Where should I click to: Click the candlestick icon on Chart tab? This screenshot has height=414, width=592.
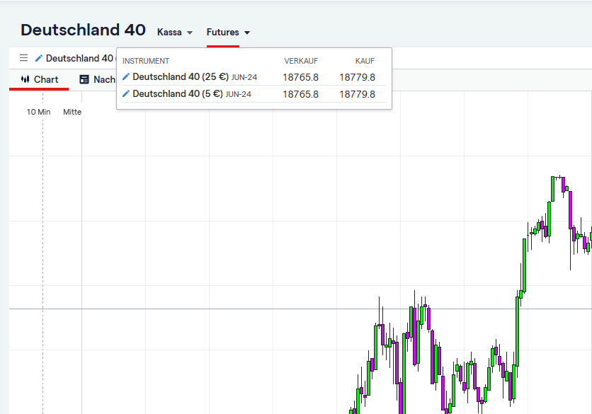point(25,79)
